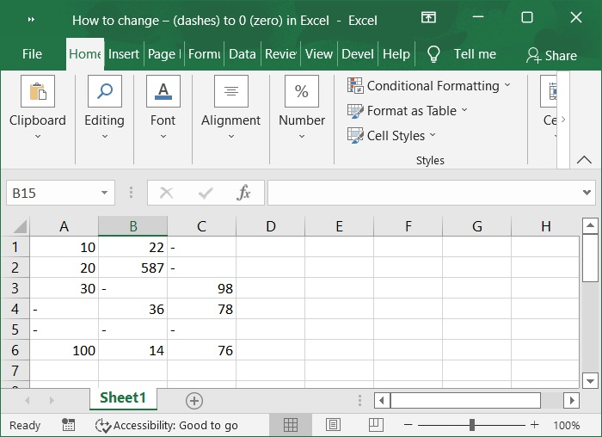This screenshot has width=602, height=437.
Task: Click Accessibility checker status icon
Action: 103,425
